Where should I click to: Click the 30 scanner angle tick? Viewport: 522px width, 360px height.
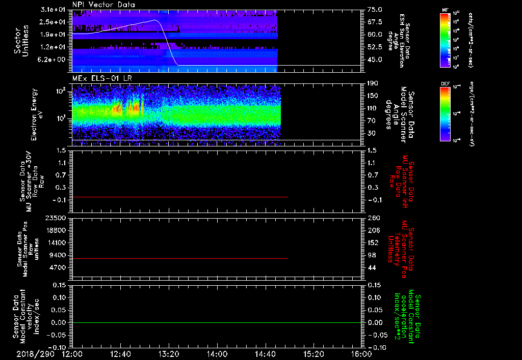371,134
